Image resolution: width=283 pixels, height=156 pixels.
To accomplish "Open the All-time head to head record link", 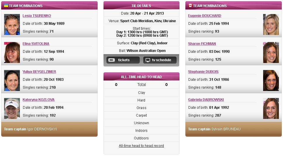I will tap(141, 146).
